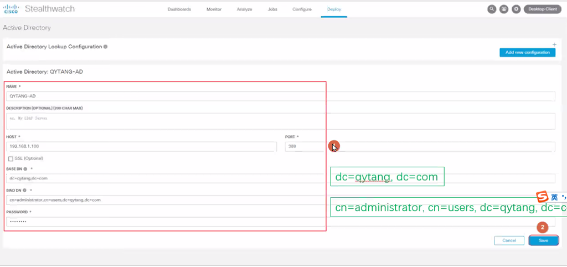Click help icon beside Lookup Configuration title

[105, 47]
